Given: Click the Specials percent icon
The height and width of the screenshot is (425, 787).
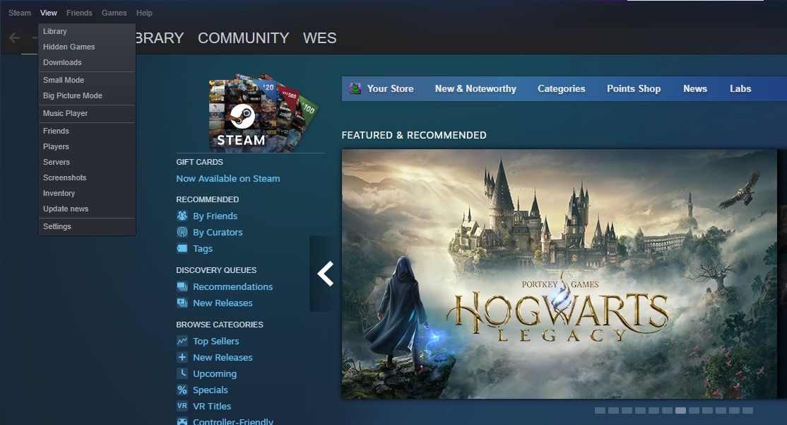Looking at the screenshot, I should click(x=182, y=390).
